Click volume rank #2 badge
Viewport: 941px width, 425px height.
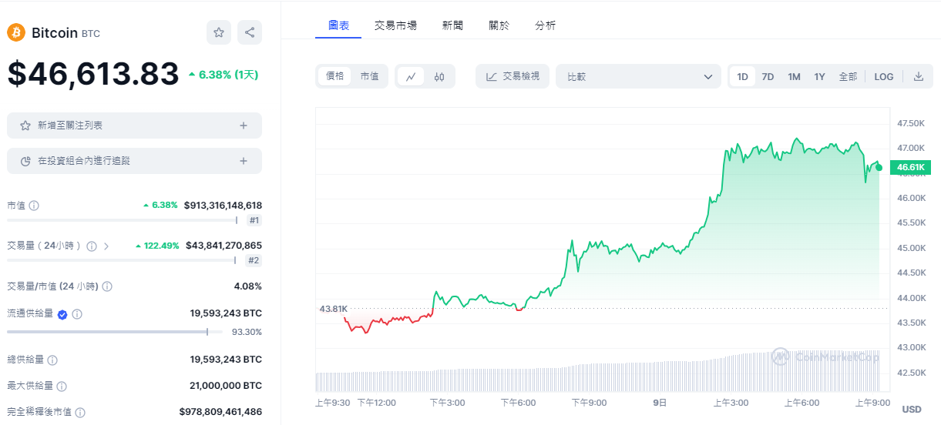click(254, 260)
